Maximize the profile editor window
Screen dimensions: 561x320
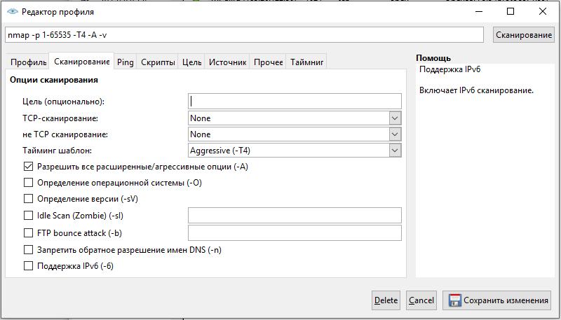(510, 12)
